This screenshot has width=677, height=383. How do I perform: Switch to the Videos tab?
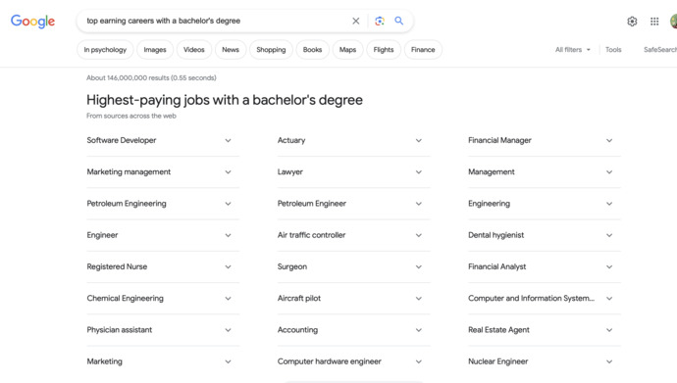click(194, 50)
